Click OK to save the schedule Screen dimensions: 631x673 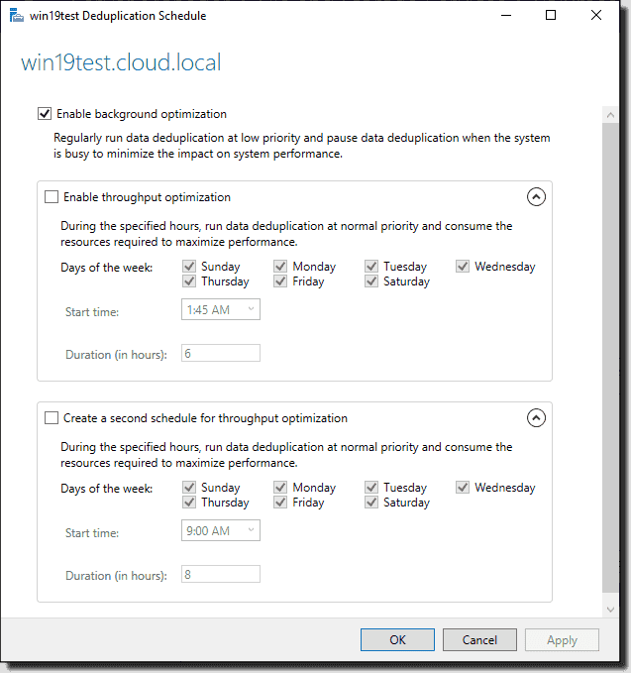click(397, 640)
